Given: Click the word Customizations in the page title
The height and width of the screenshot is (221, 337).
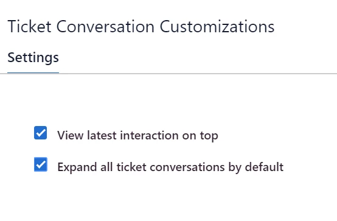Looking at the screenshot, I should (x=217, y=27).
